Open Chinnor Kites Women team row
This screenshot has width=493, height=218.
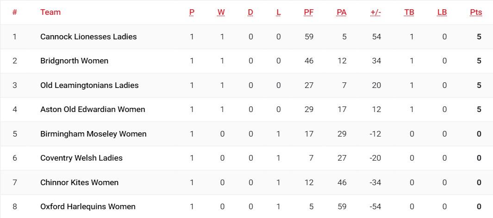point(246,182)
